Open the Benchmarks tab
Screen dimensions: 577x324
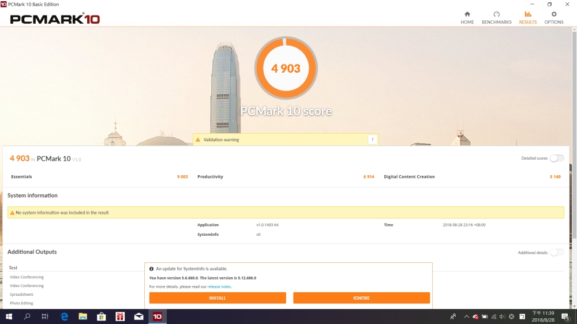pyautogui.click(x=496, y=18)
